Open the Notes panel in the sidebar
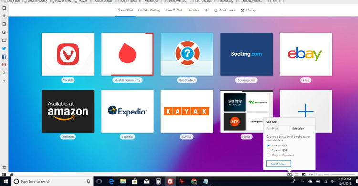Image resolution: width=358 pixels, height=186 pixels. (x=4, y=24)
